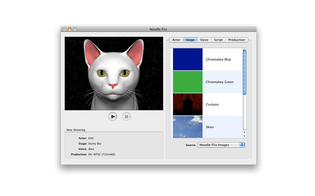This screenshot has height=196, width=315.
Task: Click the Noodle Flix window title bar
Action: [x=158, y=29]
